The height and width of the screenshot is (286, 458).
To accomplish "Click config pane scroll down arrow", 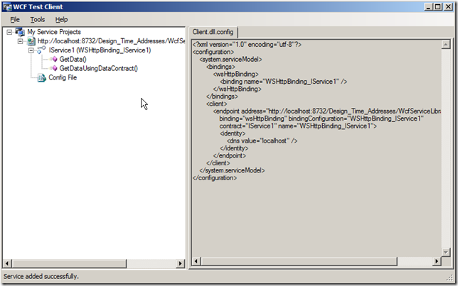I will coord(445,252).
